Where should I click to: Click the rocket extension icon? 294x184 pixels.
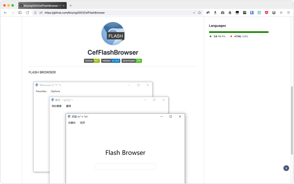tap(230, 13)
